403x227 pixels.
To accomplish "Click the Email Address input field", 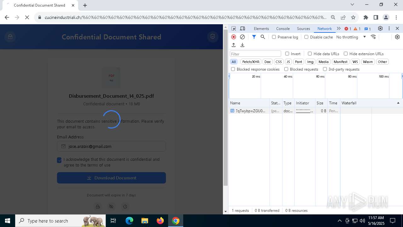I will pos(111,146).
